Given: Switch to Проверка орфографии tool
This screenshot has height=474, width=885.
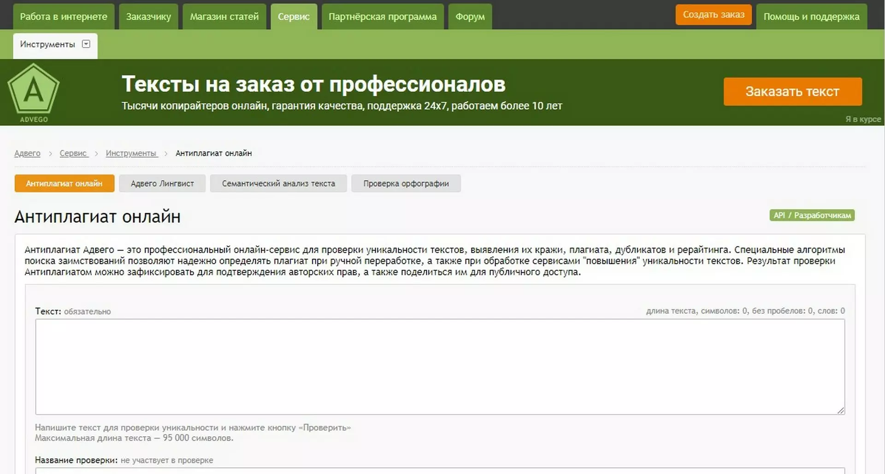Looking at the screenshot, I should point(406,183).
